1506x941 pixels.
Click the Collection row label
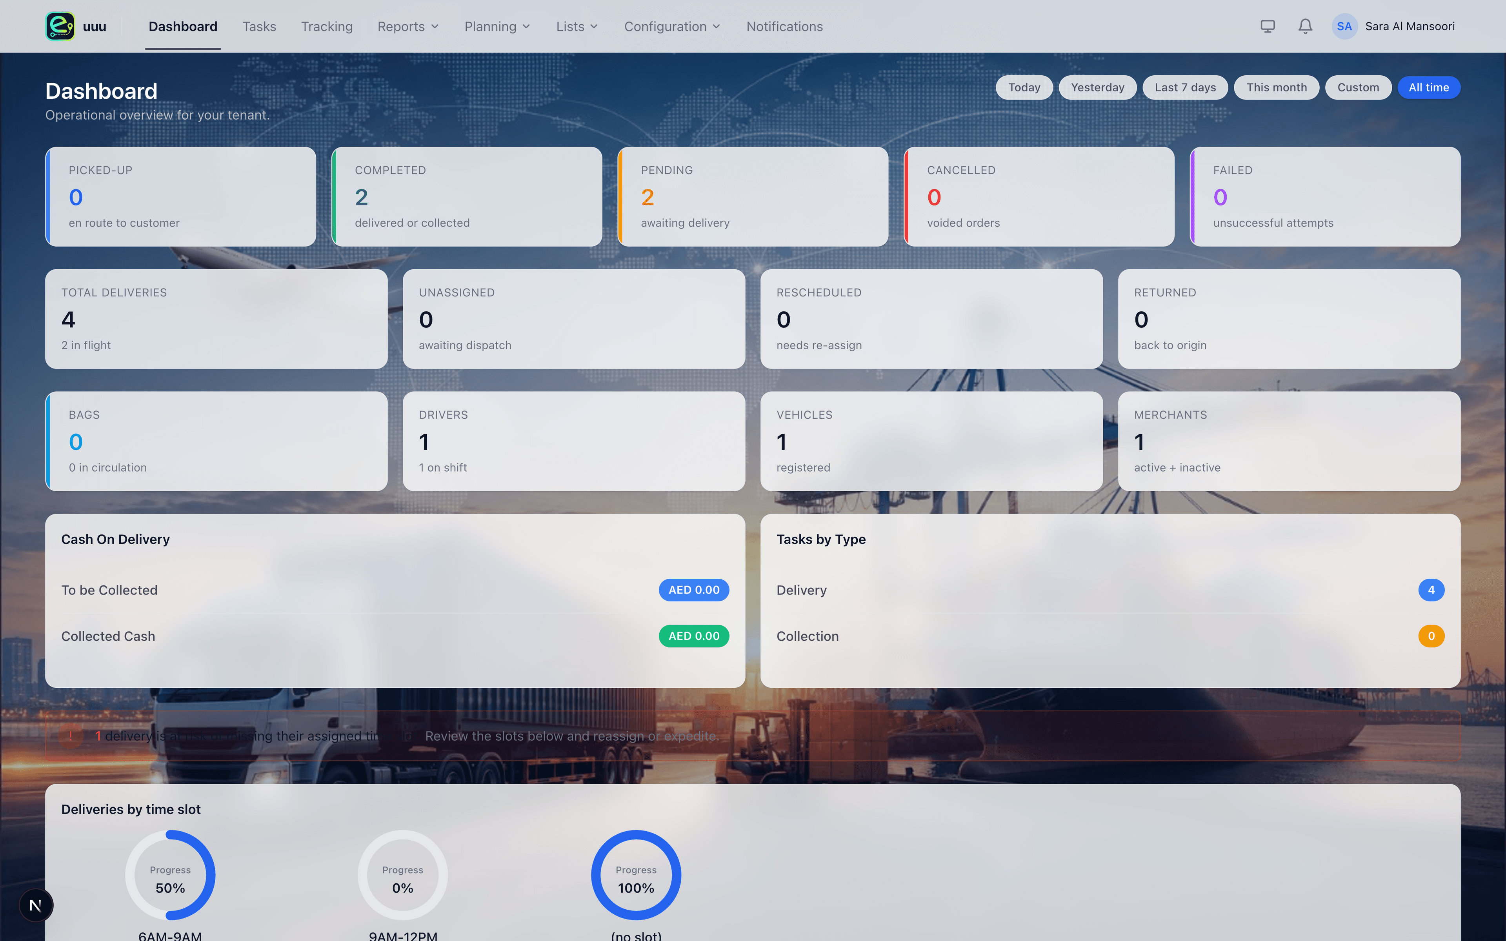pos(807,636)
